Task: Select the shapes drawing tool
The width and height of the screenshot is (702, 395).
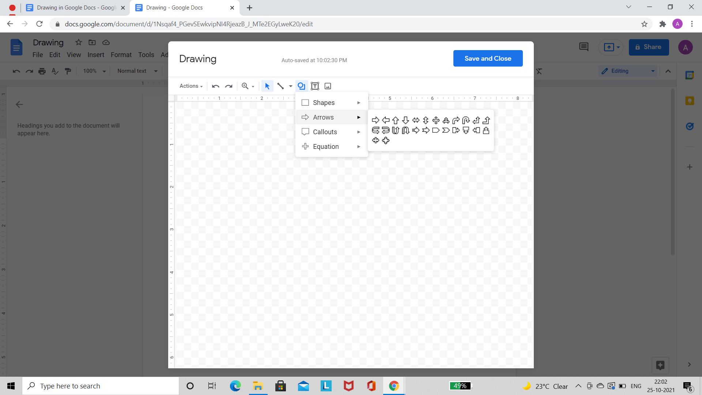Action: pos(324,102)
